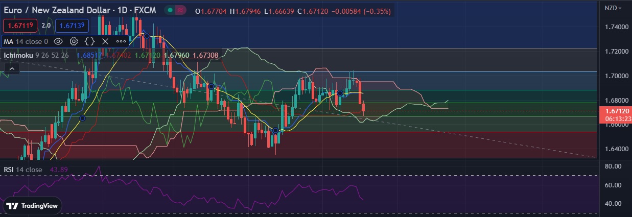Viewport: 632px width, 217px height.
Task: Open the NZD currency dropdown
Action: pos(613,8)
